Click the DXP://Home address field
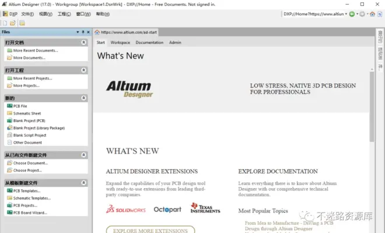 coord(314,14)
